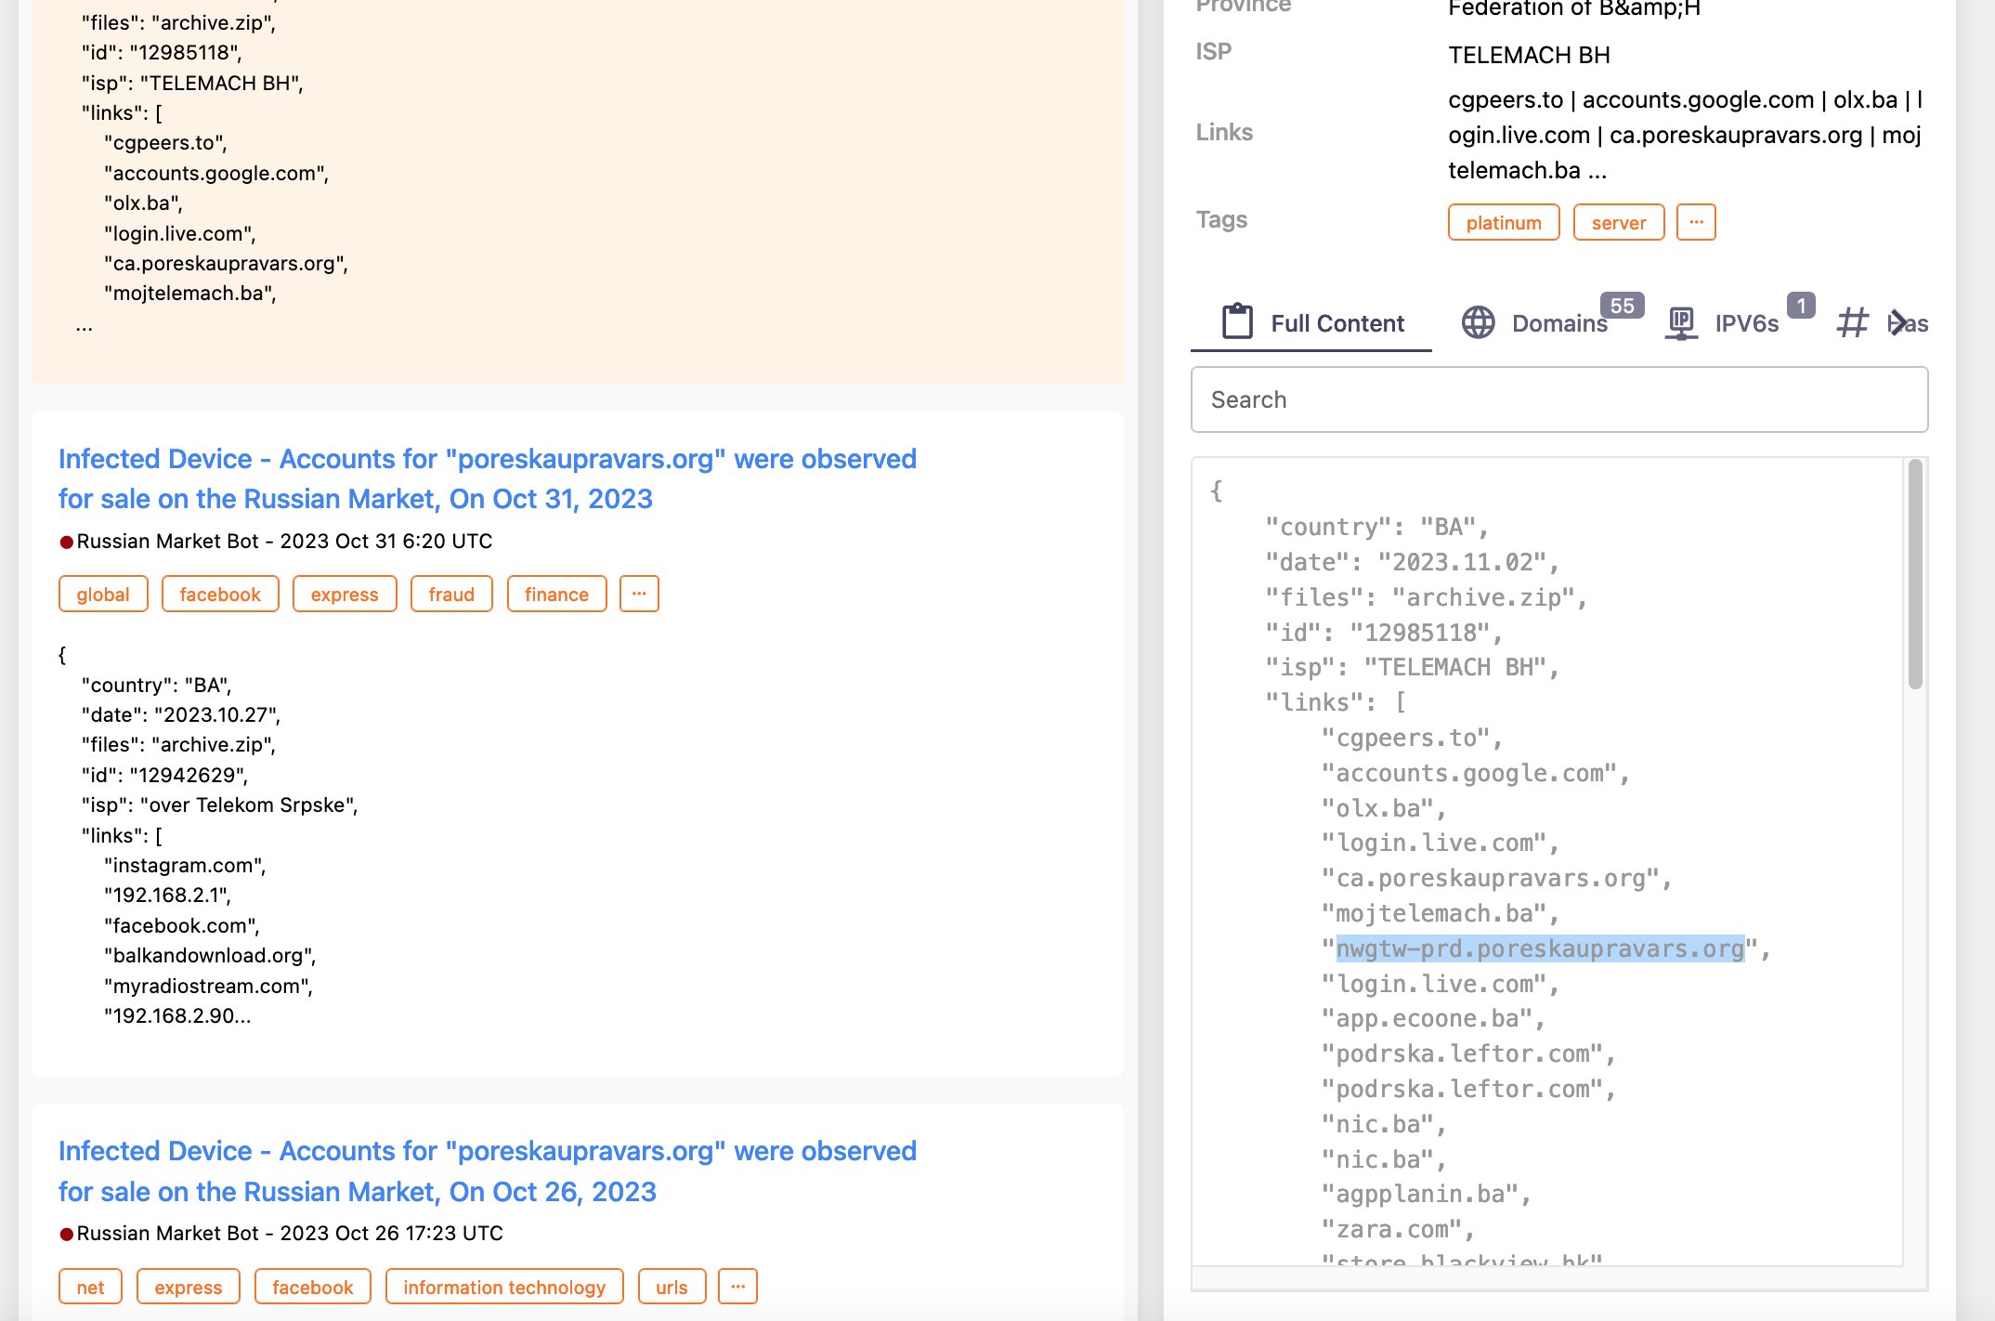Select the finance tag
The width and height of the screenshot is (1995, 1321).
pos(556,595)
